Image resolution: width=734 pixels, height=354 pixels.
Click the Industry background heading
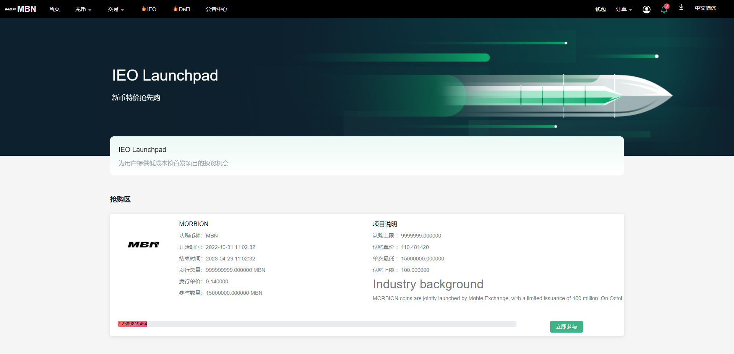tap(428, 284)
